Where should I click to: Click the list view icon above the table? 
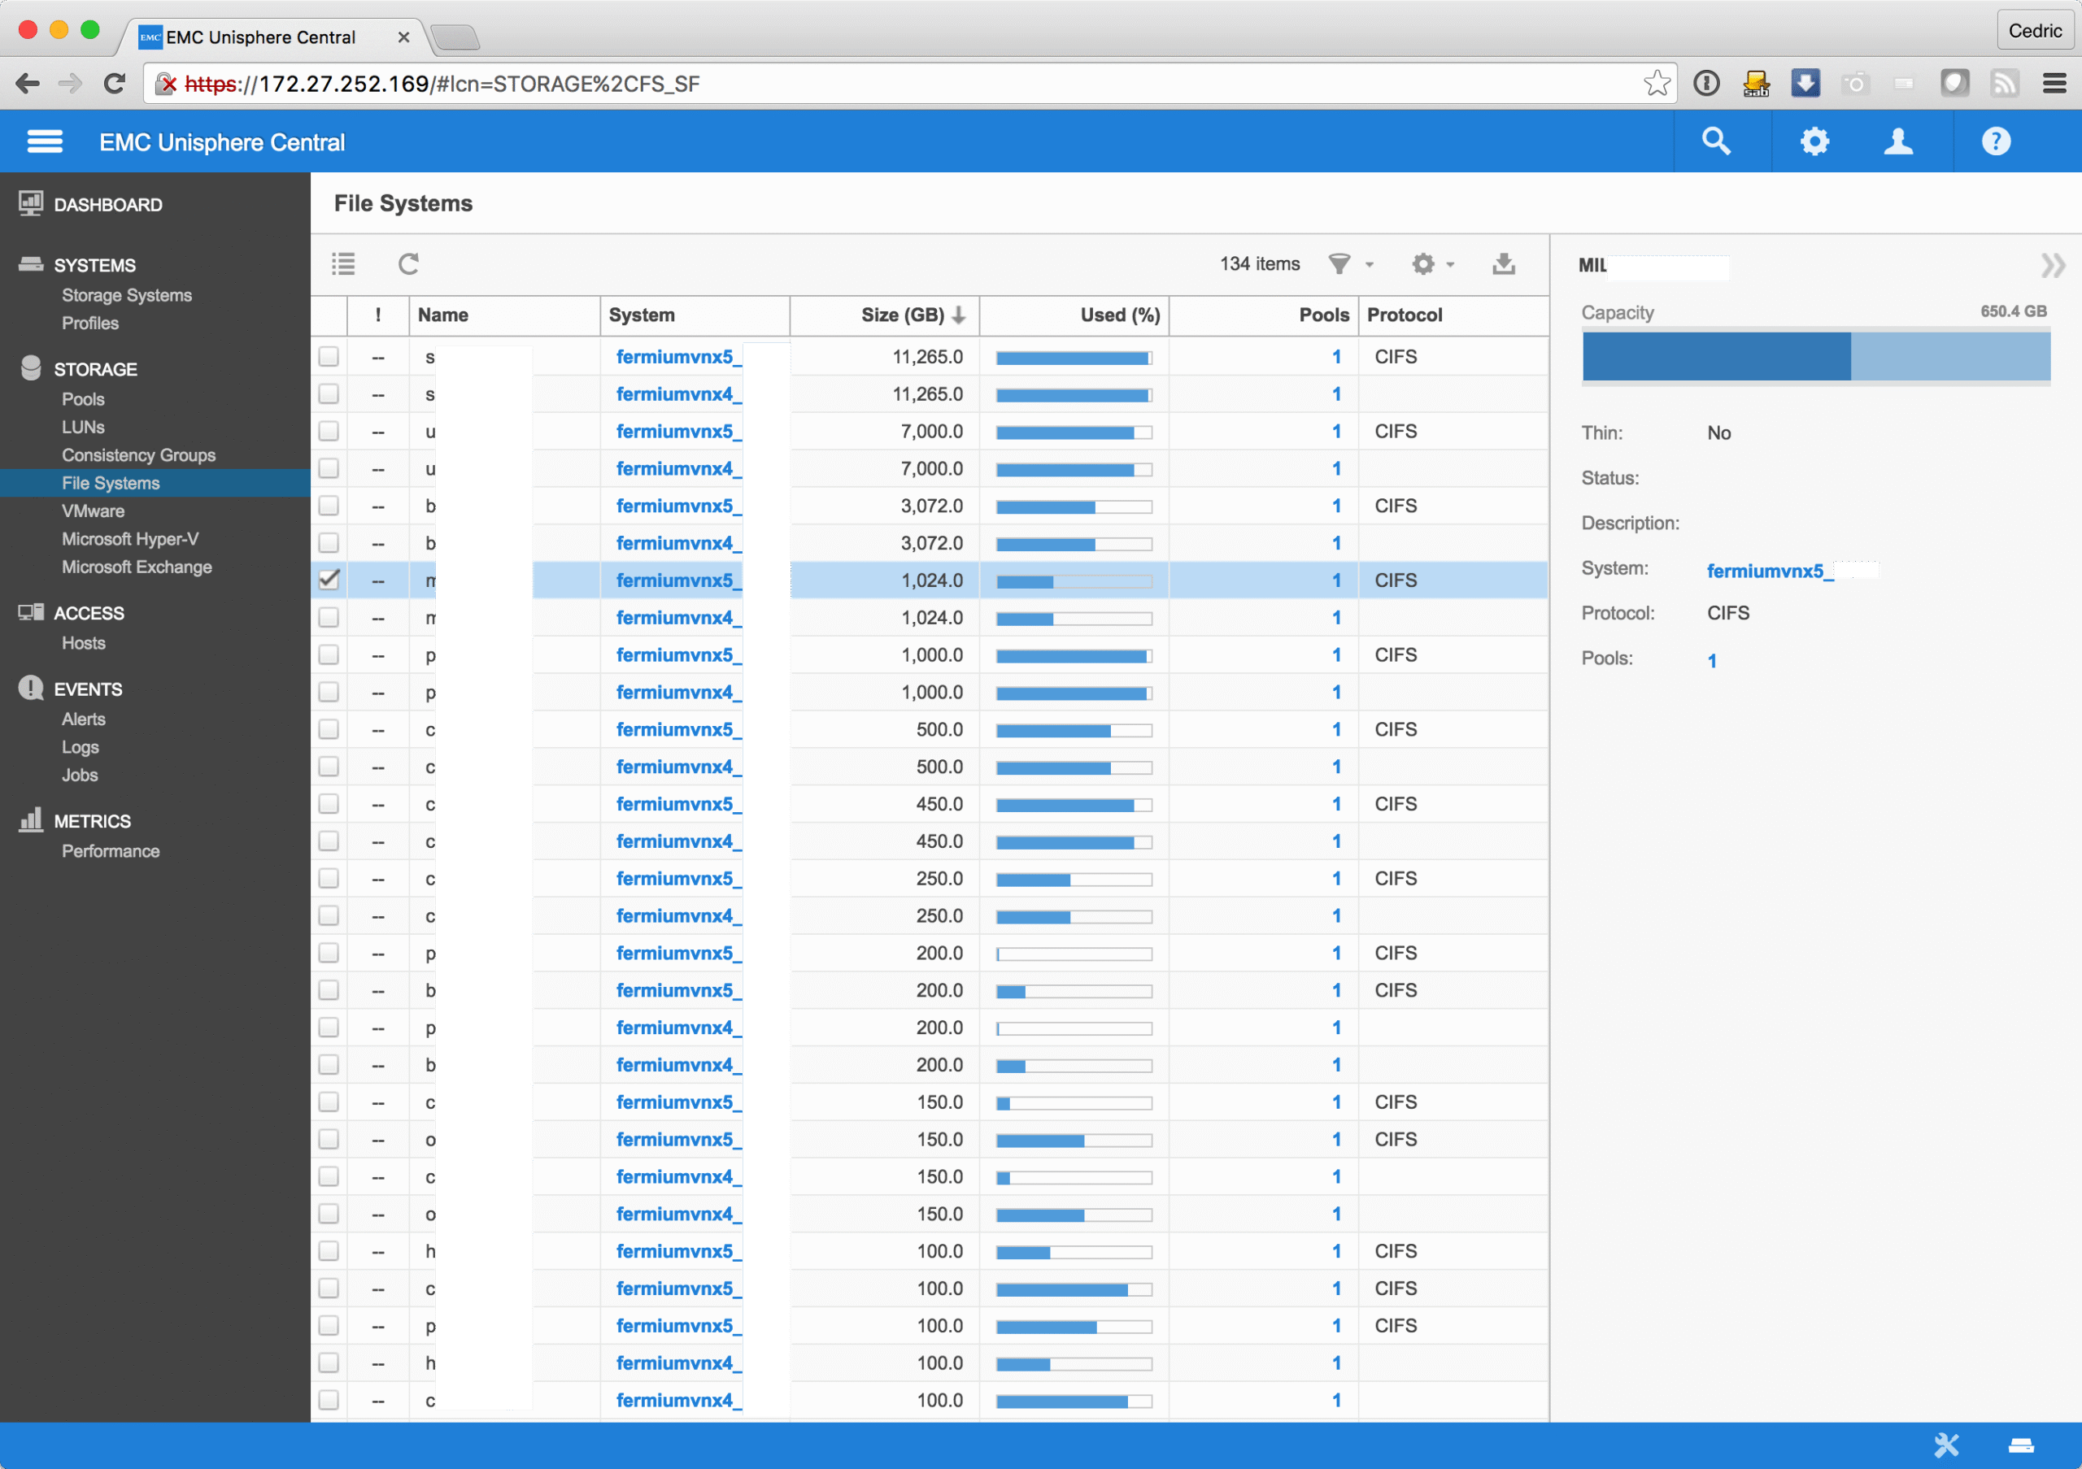(344, 263)
